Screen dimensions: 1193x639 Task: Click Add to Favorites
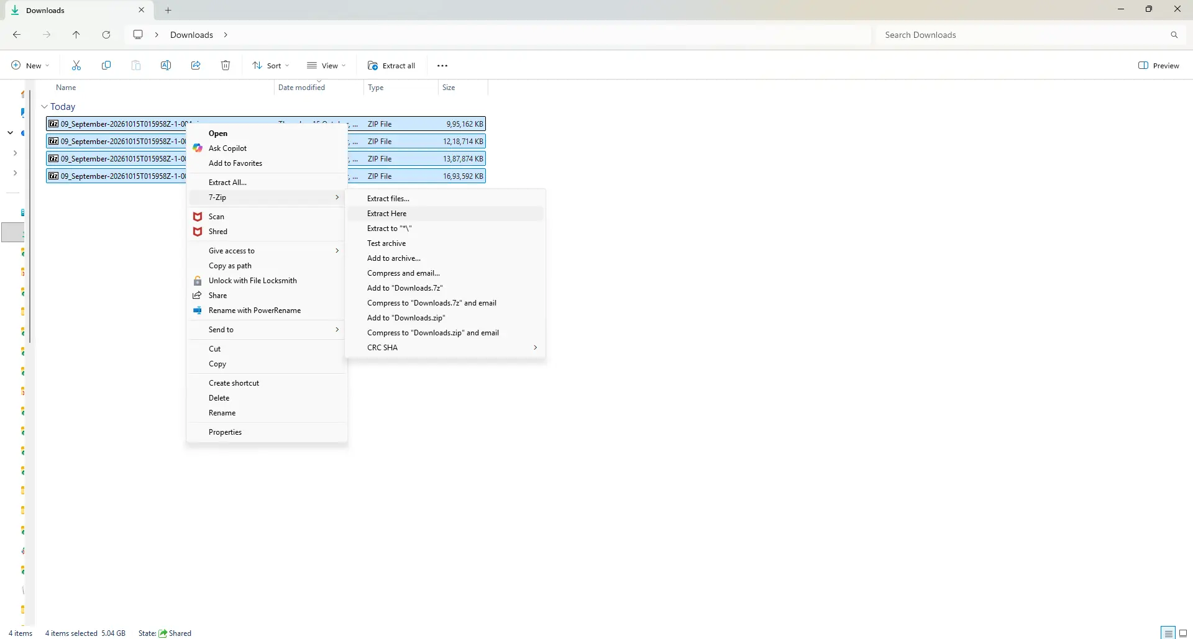267,163
